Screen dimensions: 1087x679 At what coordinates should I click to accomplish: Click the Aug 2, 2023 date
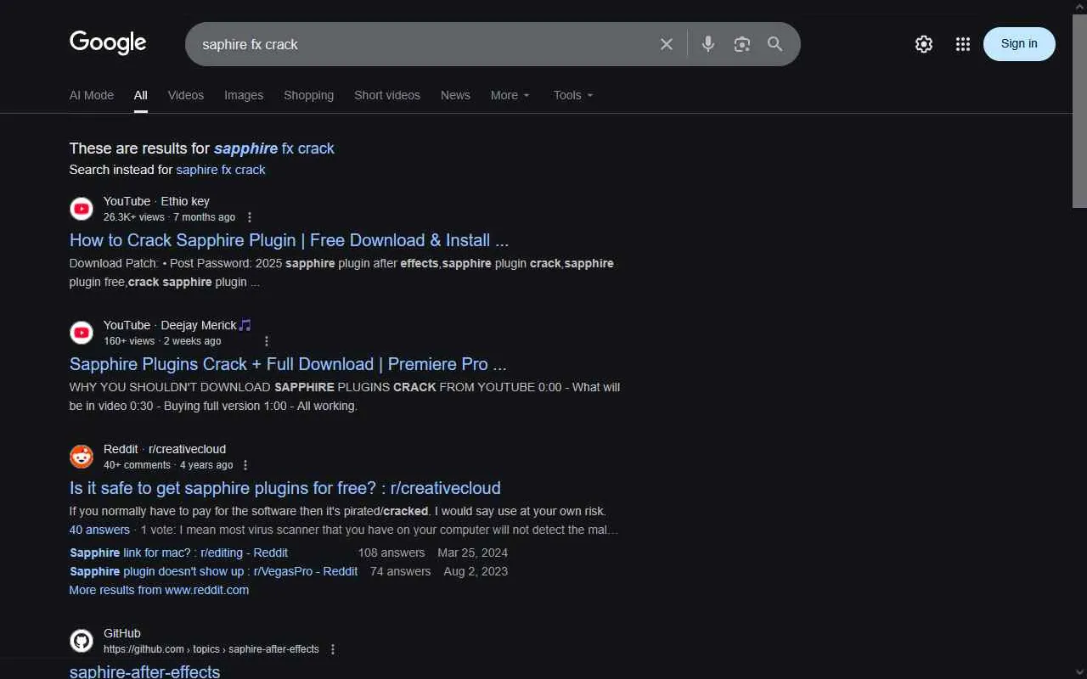(x=476, y=571)
